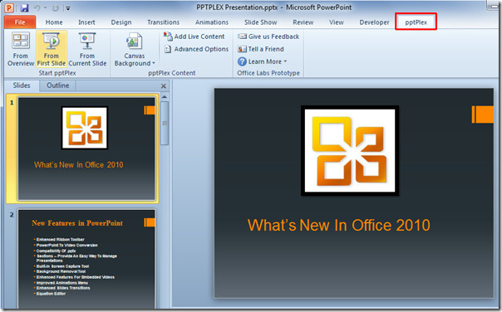Start pptPlex From Overview
The height and width of the screenshot is (312, 502).
pyautogui.click(x=21, y=49)
